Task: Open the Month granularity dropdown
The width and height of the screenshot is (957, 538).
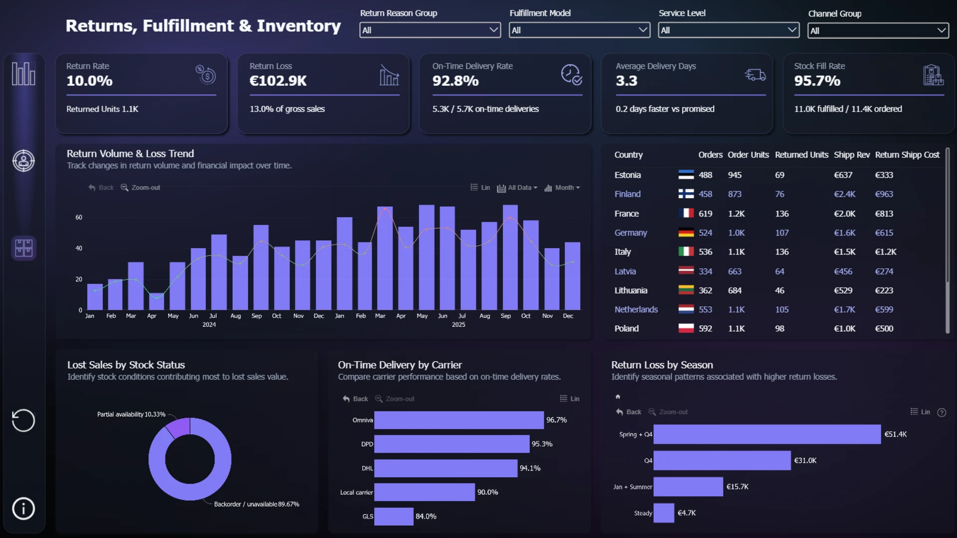Action: click(562, 188)
